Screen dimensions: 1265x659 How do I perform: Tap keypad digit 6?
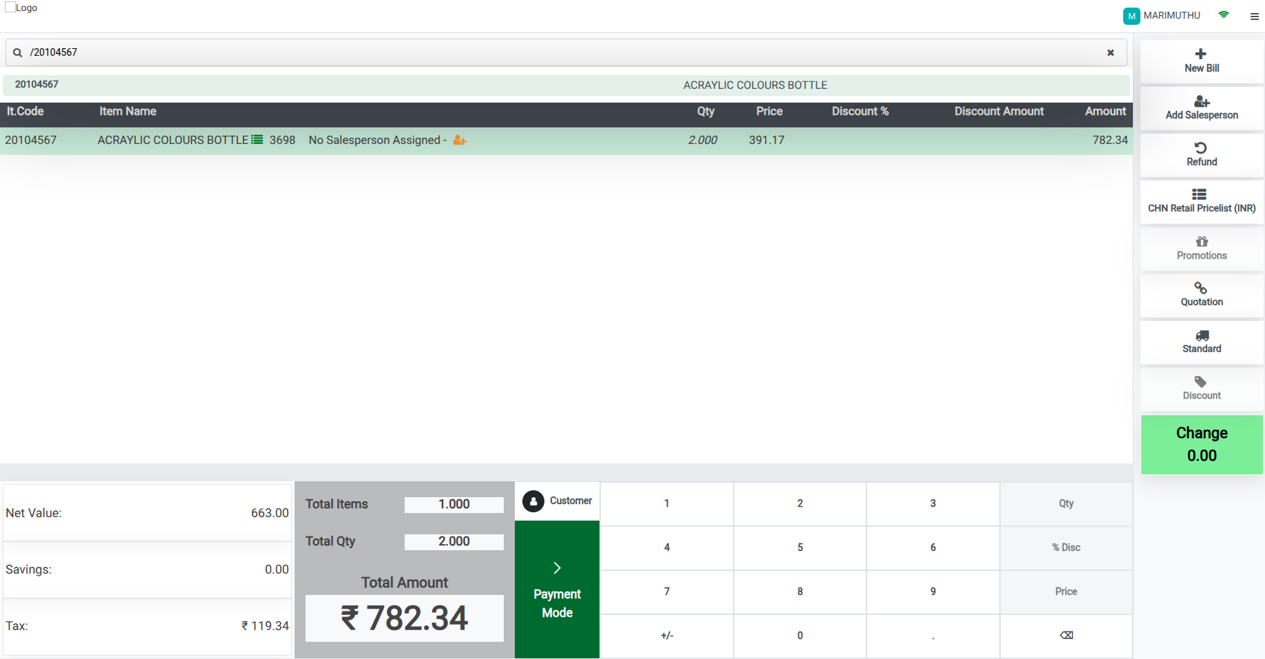933,547
